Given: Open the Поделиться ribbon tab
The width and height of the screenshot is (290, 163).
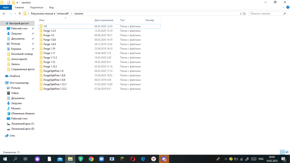Looking at the screenshot, I should [37, 8].
